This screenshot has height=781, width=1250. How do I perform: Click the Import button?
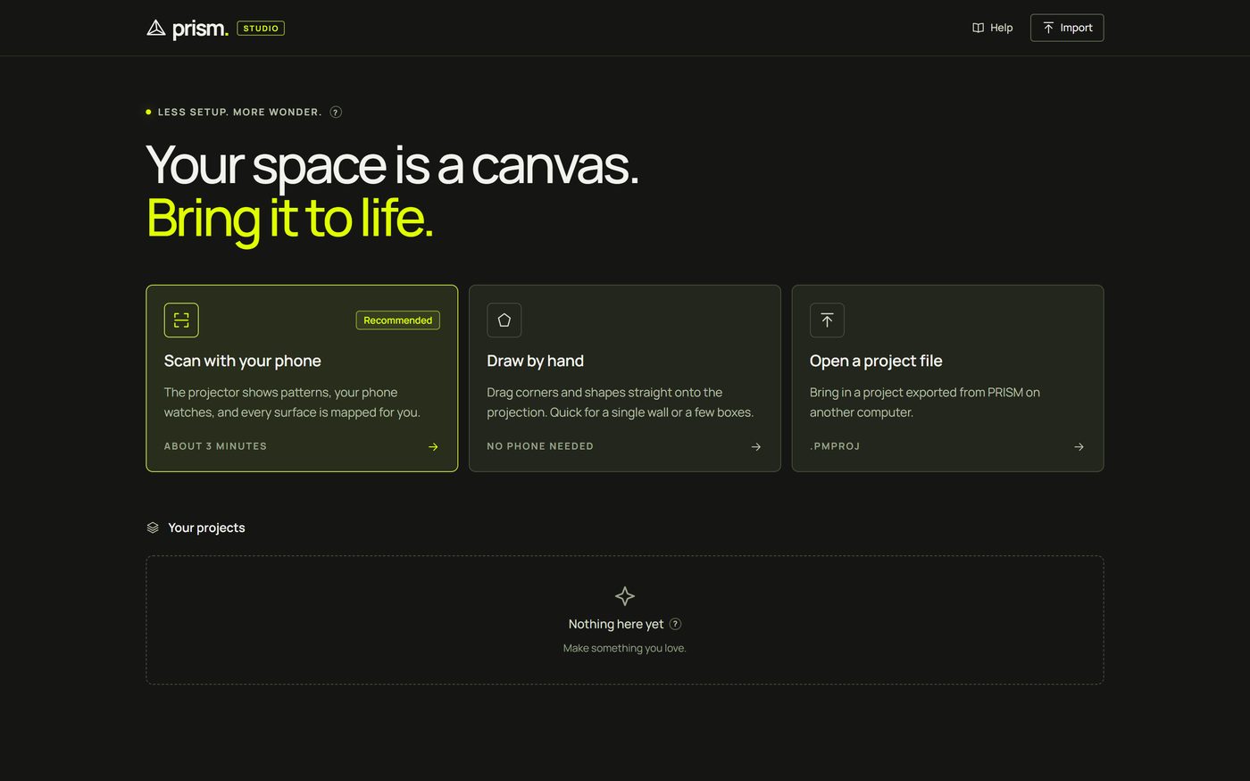[1067, 28]
